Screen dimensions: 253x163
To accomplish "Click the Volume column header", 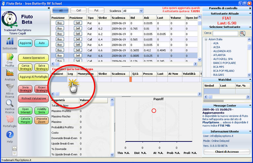I will click(x=177, y=18).
